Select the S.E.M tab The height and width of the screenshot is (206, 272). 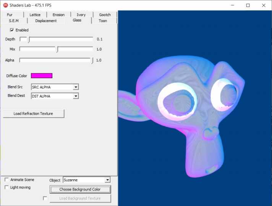(x=14, y=21)
